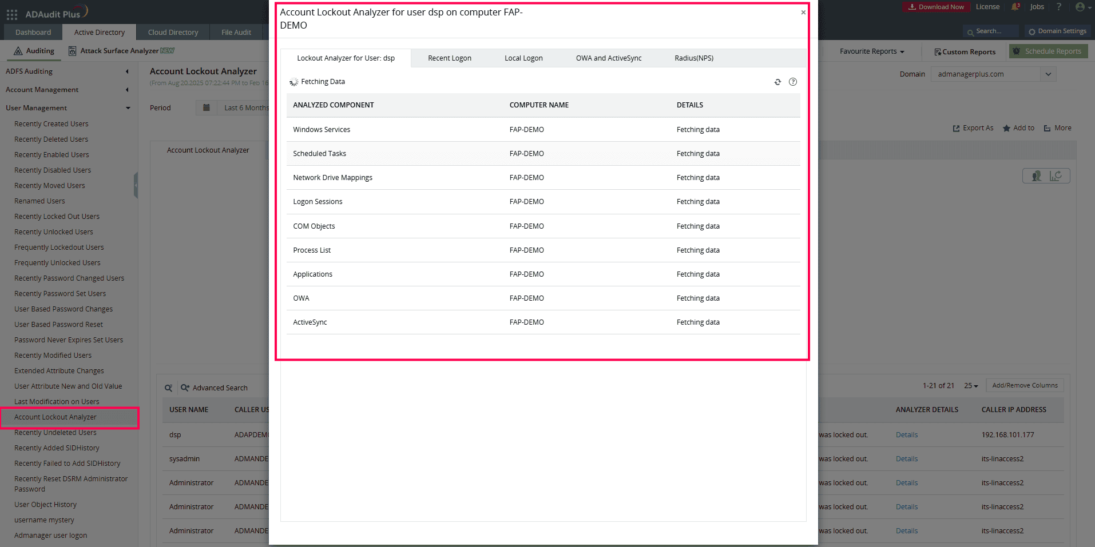Click Details link for user dsp
Screen dimensions: 1095x547
coord(906,434)
